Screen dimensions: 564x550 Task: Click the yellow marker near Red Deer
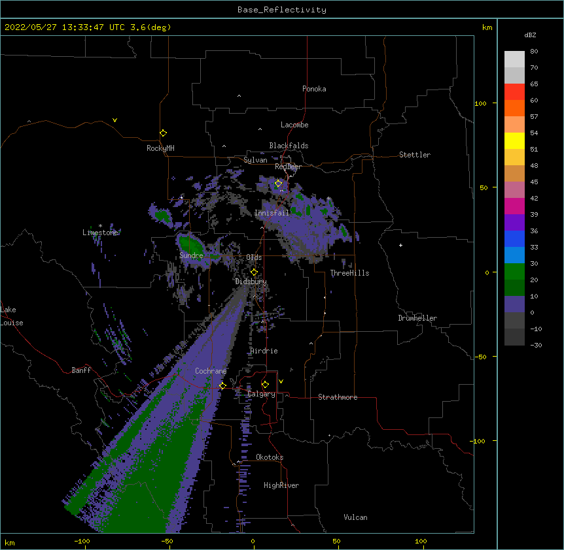278,184
